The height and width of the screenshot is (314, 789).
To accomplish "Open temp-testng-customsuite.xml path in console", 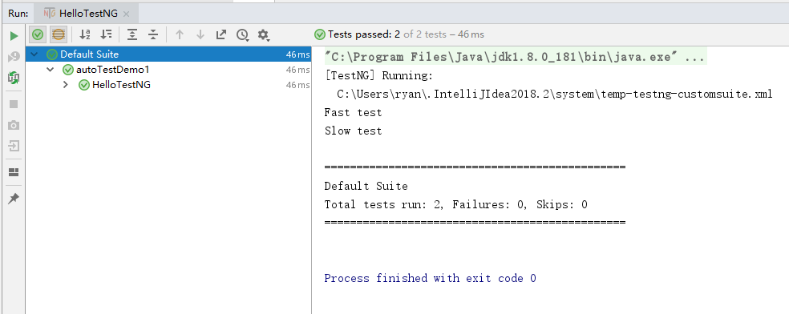I will 555,94.
